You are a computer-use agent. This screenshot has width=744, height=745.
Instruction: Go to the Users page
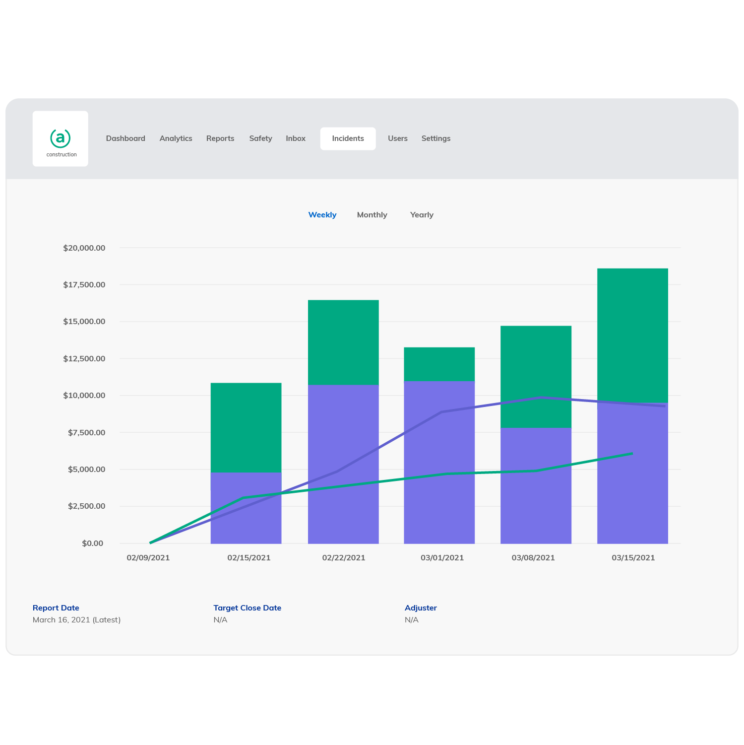pos(398,138)
